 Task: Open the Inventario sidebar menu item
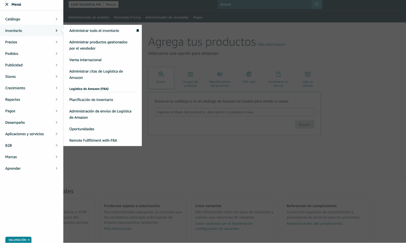[x=32, y=31]
